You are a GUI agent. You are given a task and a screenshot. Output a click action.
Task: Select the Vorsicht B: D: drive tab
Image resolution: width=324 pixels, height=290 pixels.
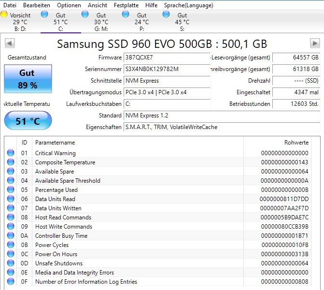pyautogui.click(x=20, y=22)
